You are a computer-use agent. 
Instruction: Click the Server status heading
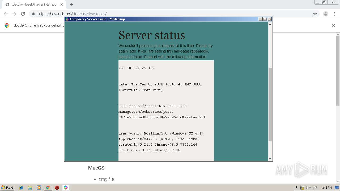(x=152, y=35)
